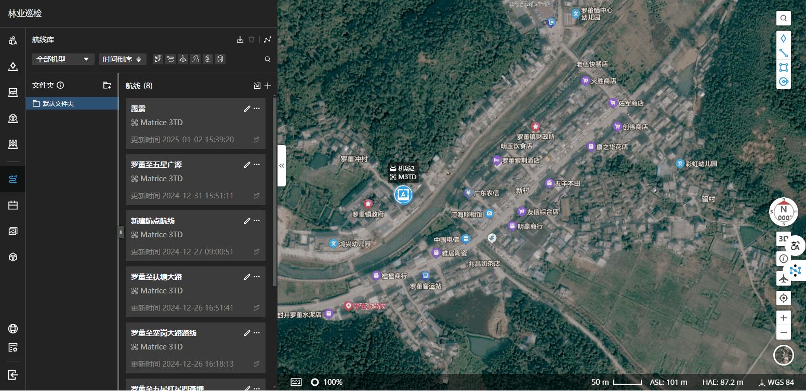Click the import route download icon

click(240, 39)
